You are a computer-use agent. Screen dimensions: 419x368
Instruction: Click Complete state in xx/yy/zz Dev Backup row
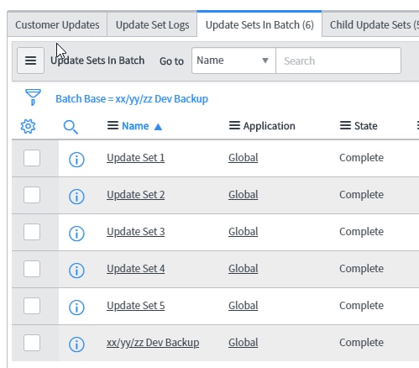[361, 343]
